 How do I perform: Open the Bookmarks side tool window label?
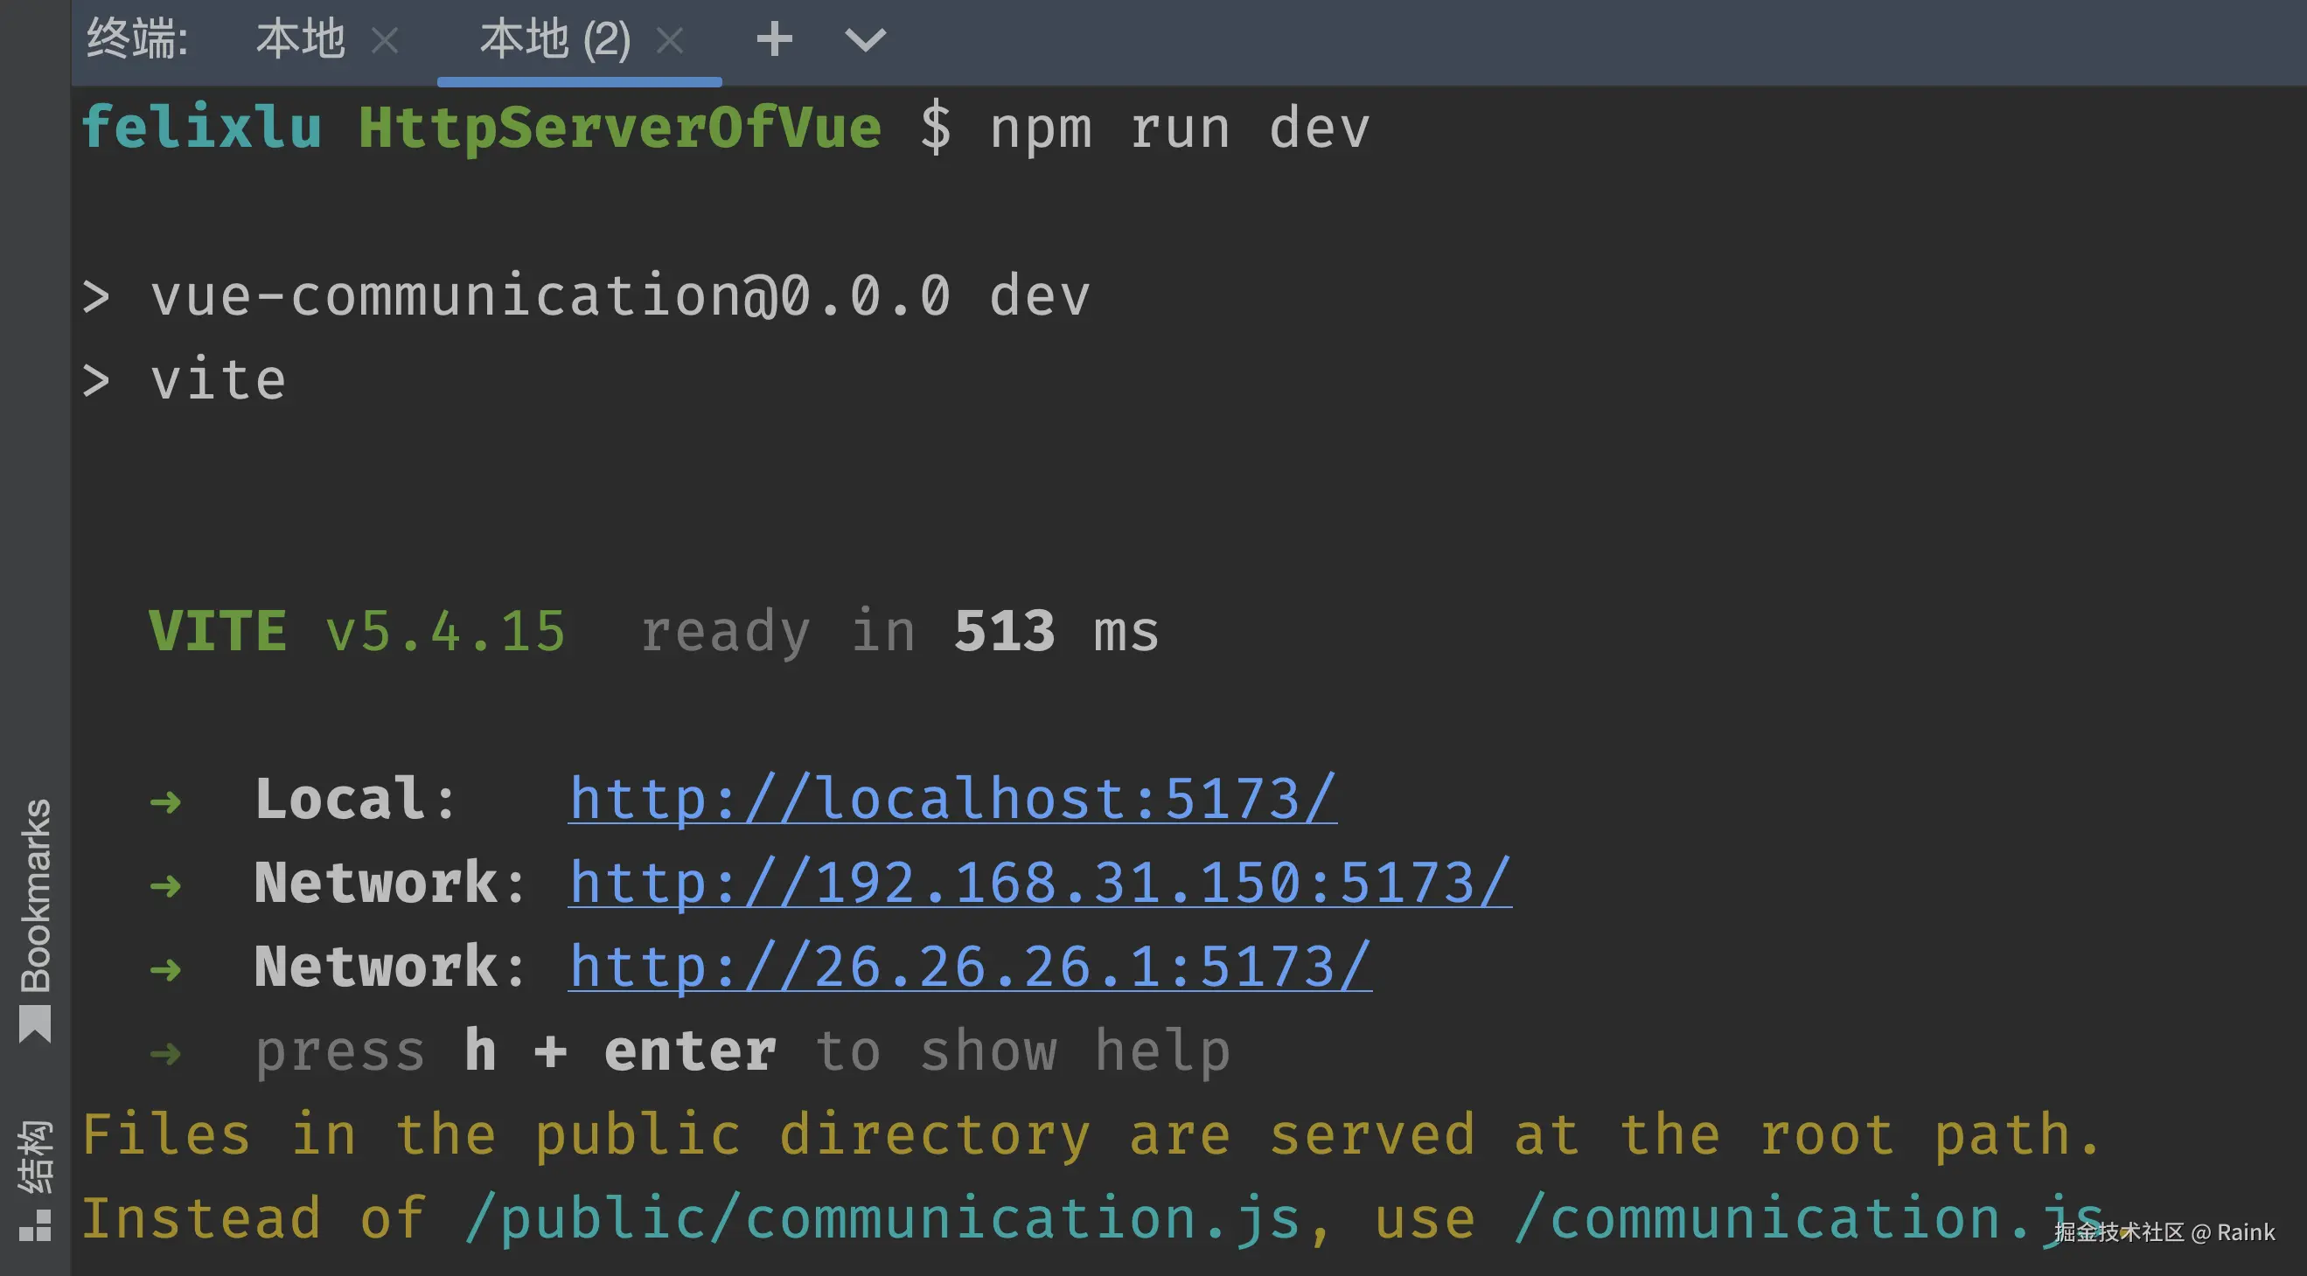click(36, 895)
